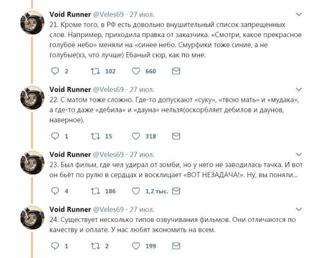The image size is (323, 258).
Task: Like tweet 23 with 1,2 тыс. likes
Action: point(136,191)
